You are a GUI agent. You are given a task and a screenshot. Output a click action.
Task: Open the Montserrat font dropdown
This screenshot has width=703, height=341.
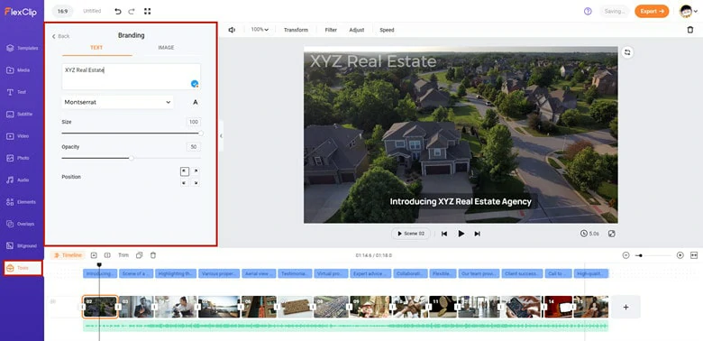pyautogui.click(x=117, y=102)
